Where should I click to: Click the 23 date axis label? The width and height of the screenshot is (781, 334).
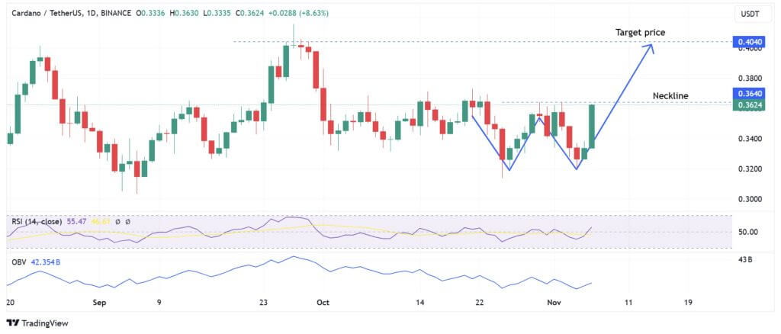pos(263,302)
